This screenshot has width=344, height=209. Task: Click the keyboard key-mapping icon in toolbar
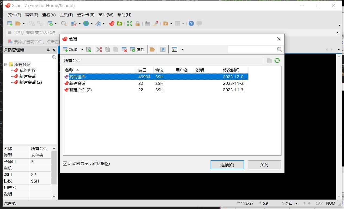148,23
